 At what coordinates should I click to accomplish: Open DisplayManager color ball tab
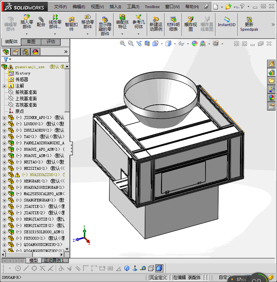(x=35, y=52)
